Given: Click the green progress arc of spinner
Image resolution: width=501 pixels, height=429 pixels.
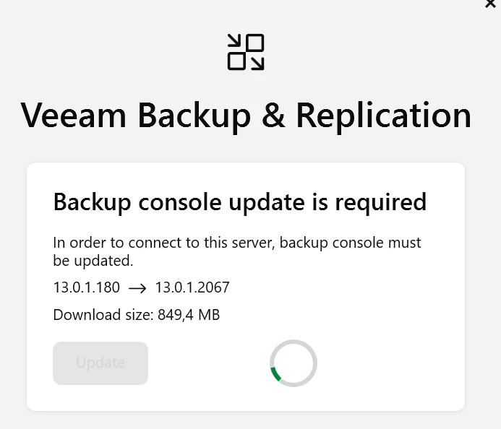Looking at the screenshot, I should coord(275,374).
